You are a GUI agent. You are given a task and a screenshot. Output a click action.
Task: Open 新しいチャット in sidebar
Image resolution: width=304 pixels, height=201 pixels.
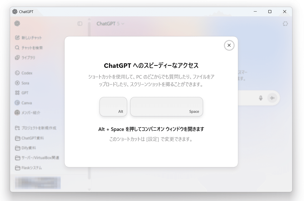28,38
